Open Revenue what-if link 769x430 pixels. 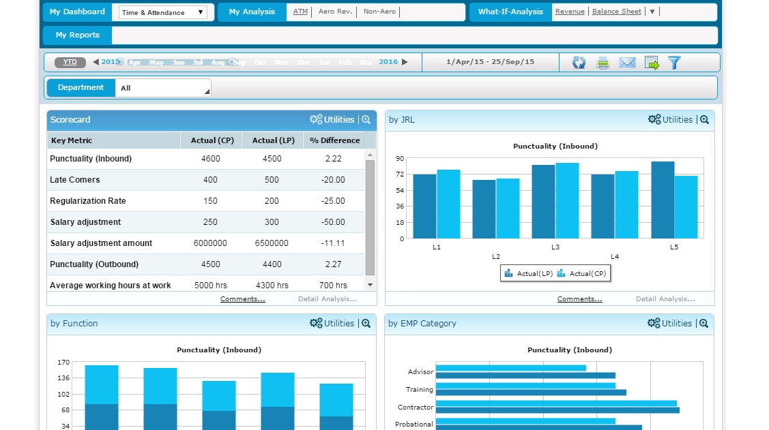tap(570, 12)
